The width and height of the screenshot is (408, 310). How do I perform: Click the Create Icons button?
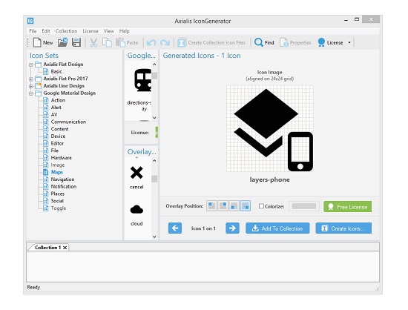(x=343, y=228)
